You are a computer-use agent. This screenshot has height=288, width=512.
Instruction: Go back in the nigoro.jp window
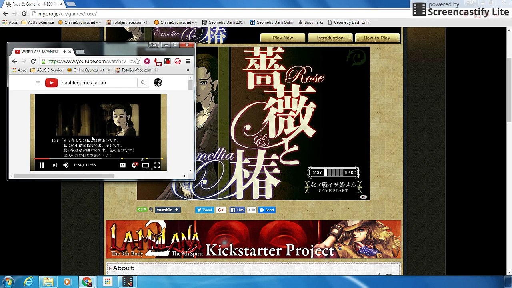[x=6, y=14]
